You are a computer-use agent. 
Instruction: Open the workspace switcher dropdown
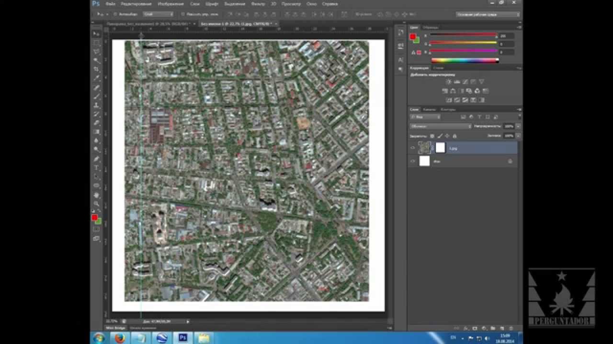[488, 14]
